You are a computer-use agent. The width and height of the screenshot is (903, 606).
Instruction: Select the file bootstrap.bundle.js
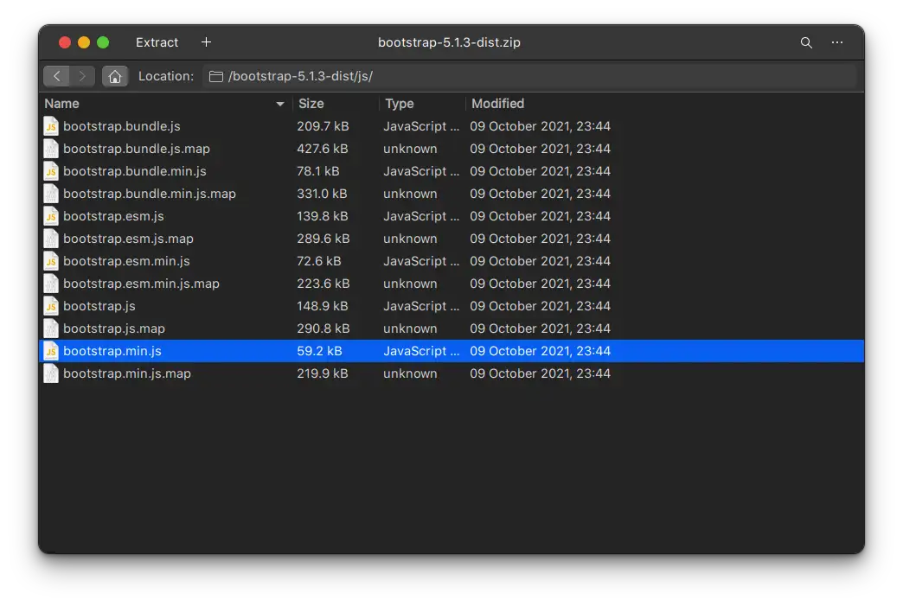(x=121, y=126)
